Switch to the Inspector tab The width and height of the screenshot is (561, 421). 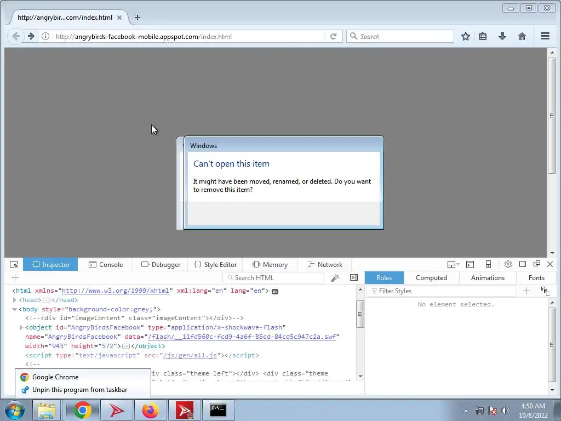point(50,265)
